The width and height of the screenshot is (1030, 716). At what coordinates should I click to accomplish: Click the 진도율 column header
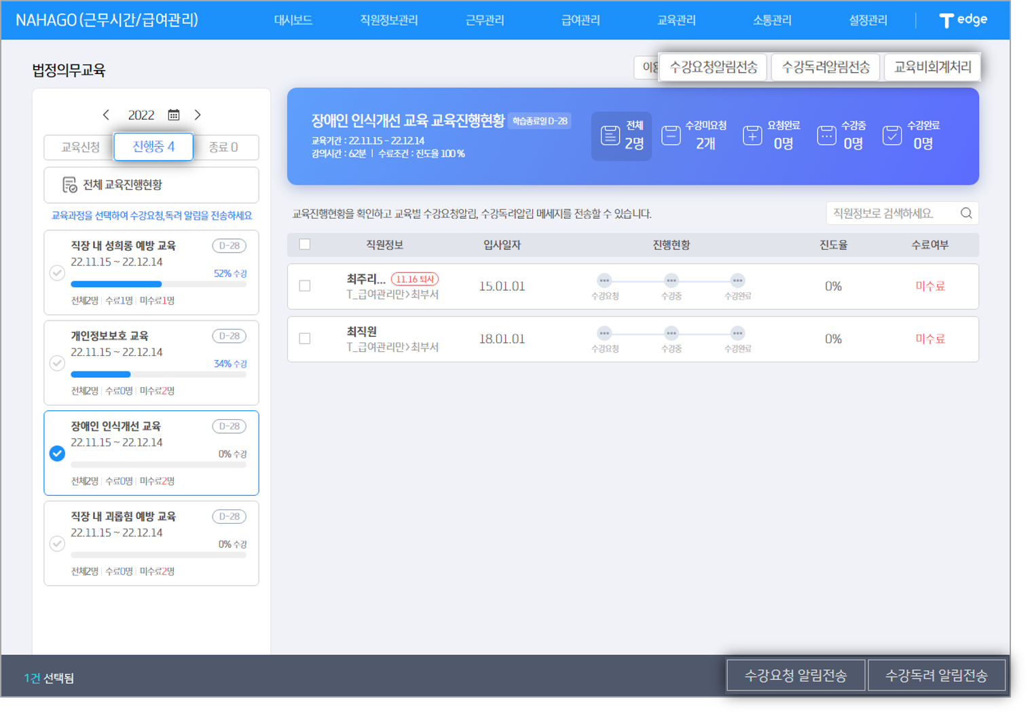coord(833,245)
